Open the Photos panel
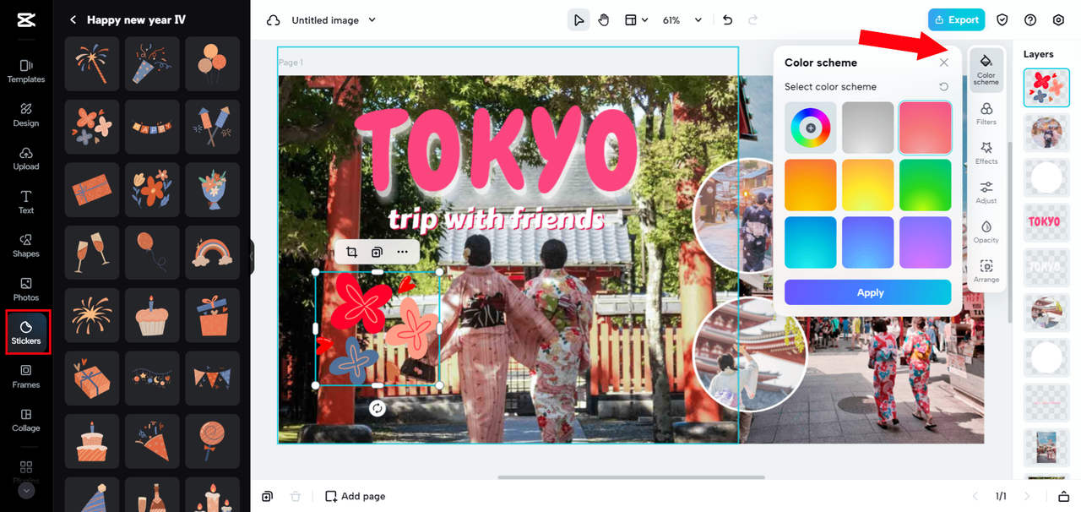This screenshot has height=512, width=1081. pyautogui.click(x=26, y=290)
